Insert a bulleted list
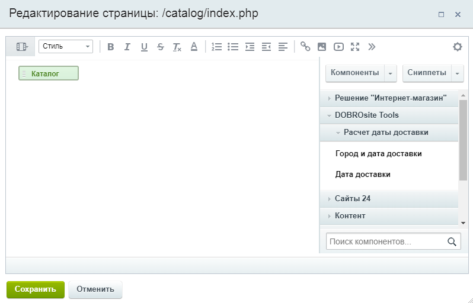The height and width of the screenshot is (303, 473). (x=234, y=47)
